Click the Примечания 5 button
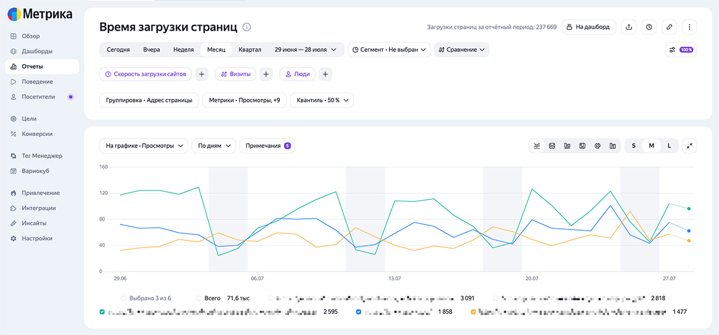Screen dimensions: 719x335 point(268,146)
